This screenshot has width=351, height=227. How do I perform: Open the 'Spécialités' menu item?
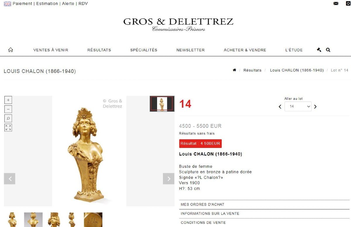(x=144, y=50)
